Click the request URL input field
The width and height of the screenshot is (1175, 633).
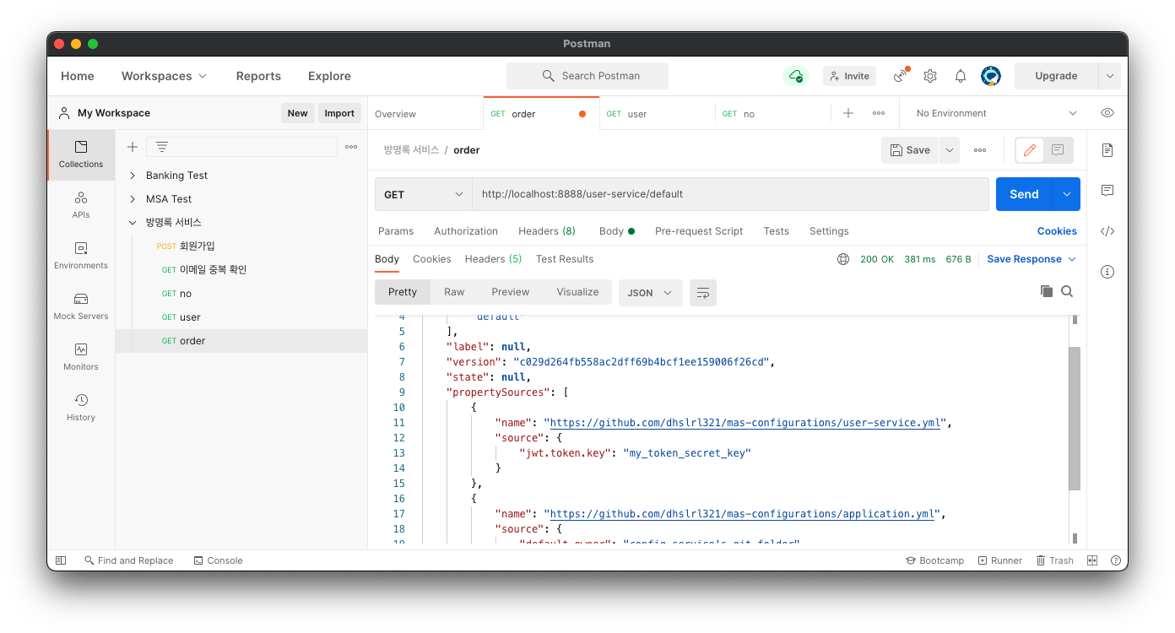click(730, 194)
